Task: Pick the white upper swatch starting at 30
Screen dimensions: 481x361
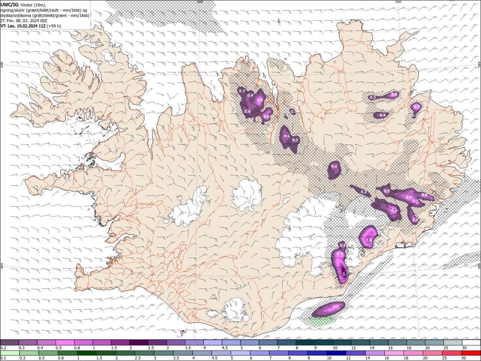Action: pos(471,343)
